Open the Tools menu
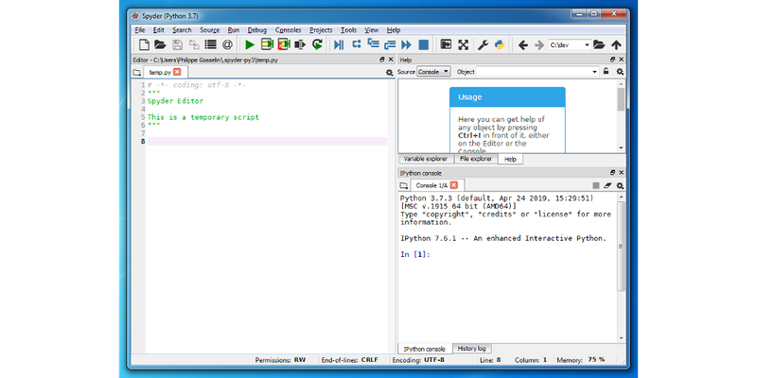757x378 pixels. coord(348,30)
